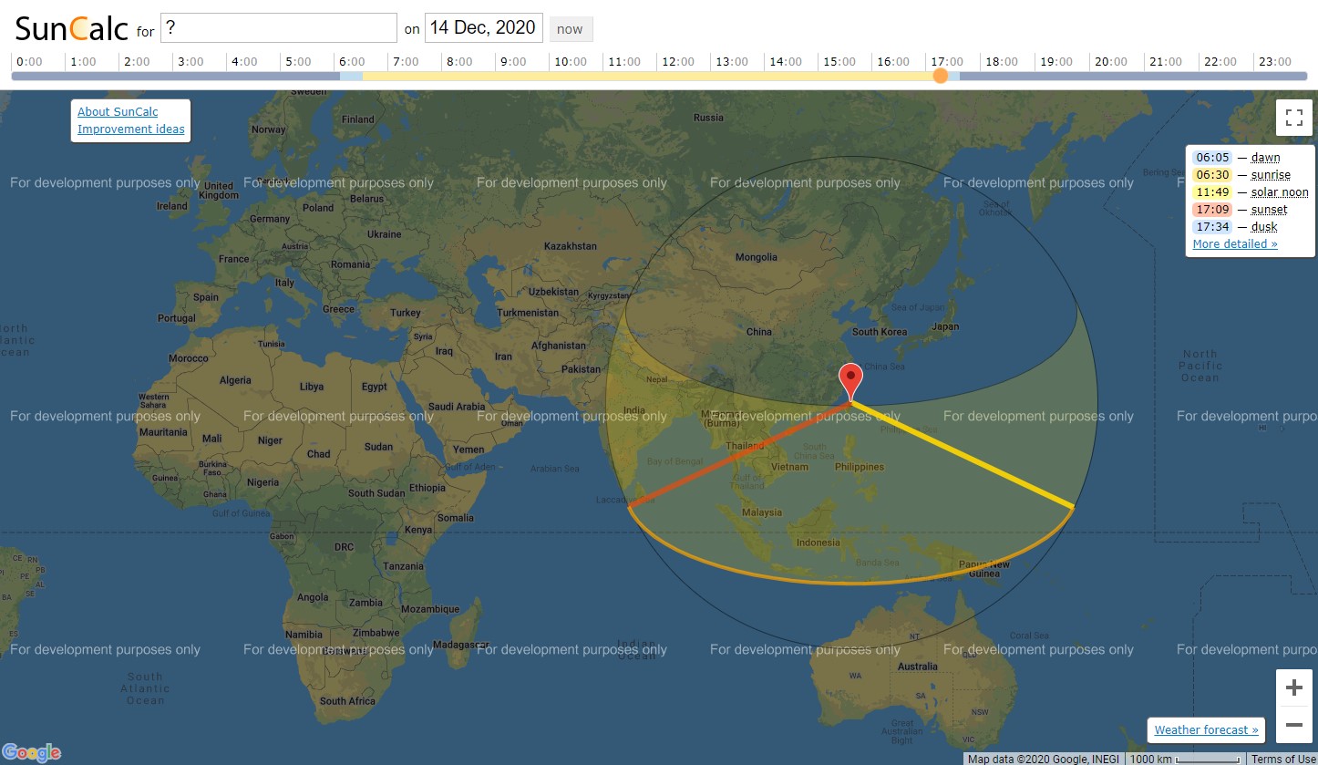Click the Saudi Arabia label on the map

457,407
